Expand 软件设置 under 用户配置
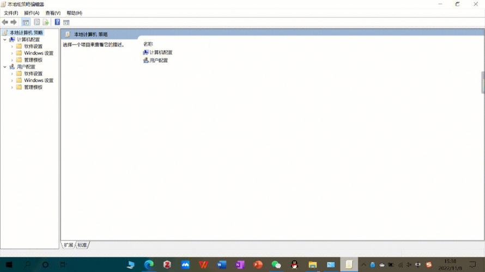Image resolution: width=485 pixels, height=272 pixels. (x=12, y=73)
